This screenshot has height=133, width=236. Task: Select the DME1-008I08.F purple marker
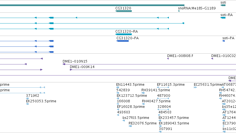point(168,59)
